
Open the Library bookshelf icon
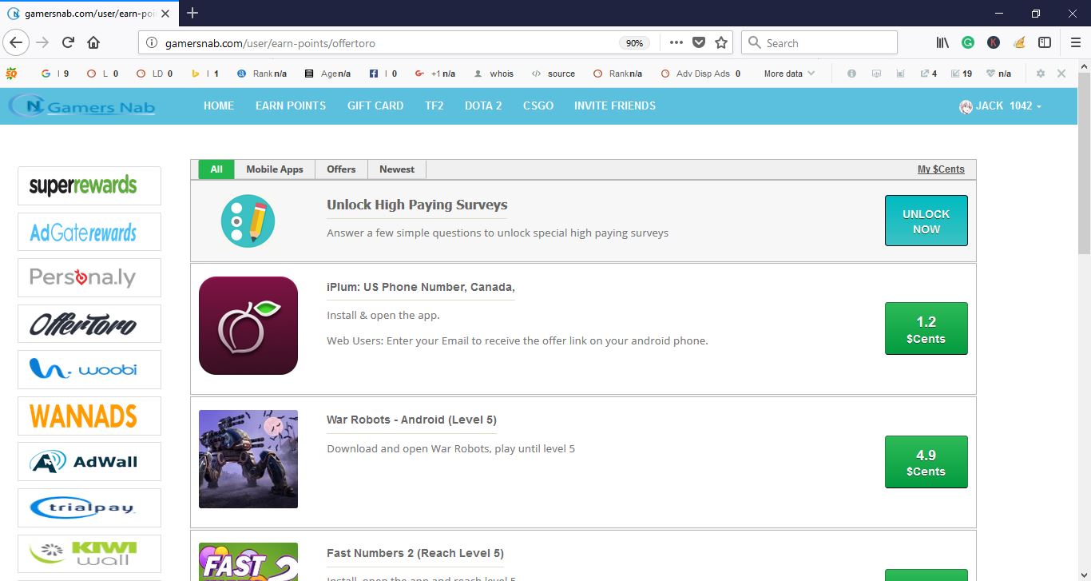coord(942,43)
